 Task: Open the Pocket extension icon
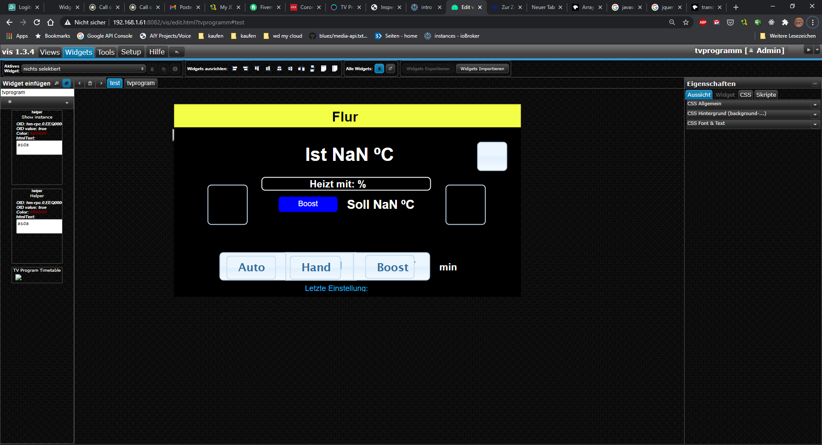point(730,22)
